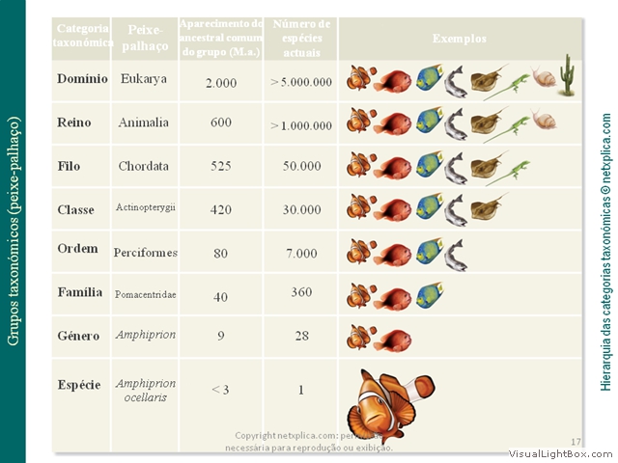This screenshot has height=463, width=618.
Task: Click the grey fish in the Ordem row
Action: pyautogui.click(x=456, y=255)
